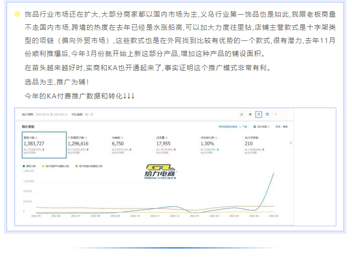The width and height of the screenshot is (352, 257).
Task: Switch to the 月 (month) tab
Action: (x=258, y=115)
